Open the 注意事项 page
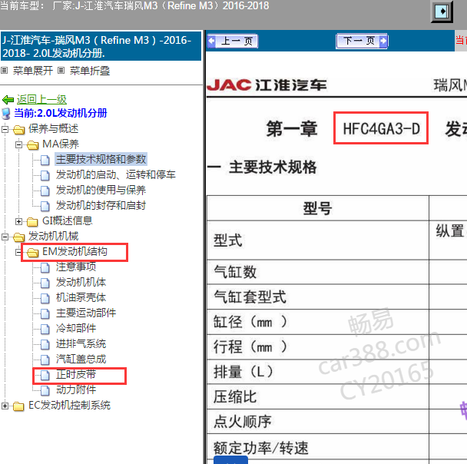The width and height of the screenshot is (467, 464). point(76,267)
